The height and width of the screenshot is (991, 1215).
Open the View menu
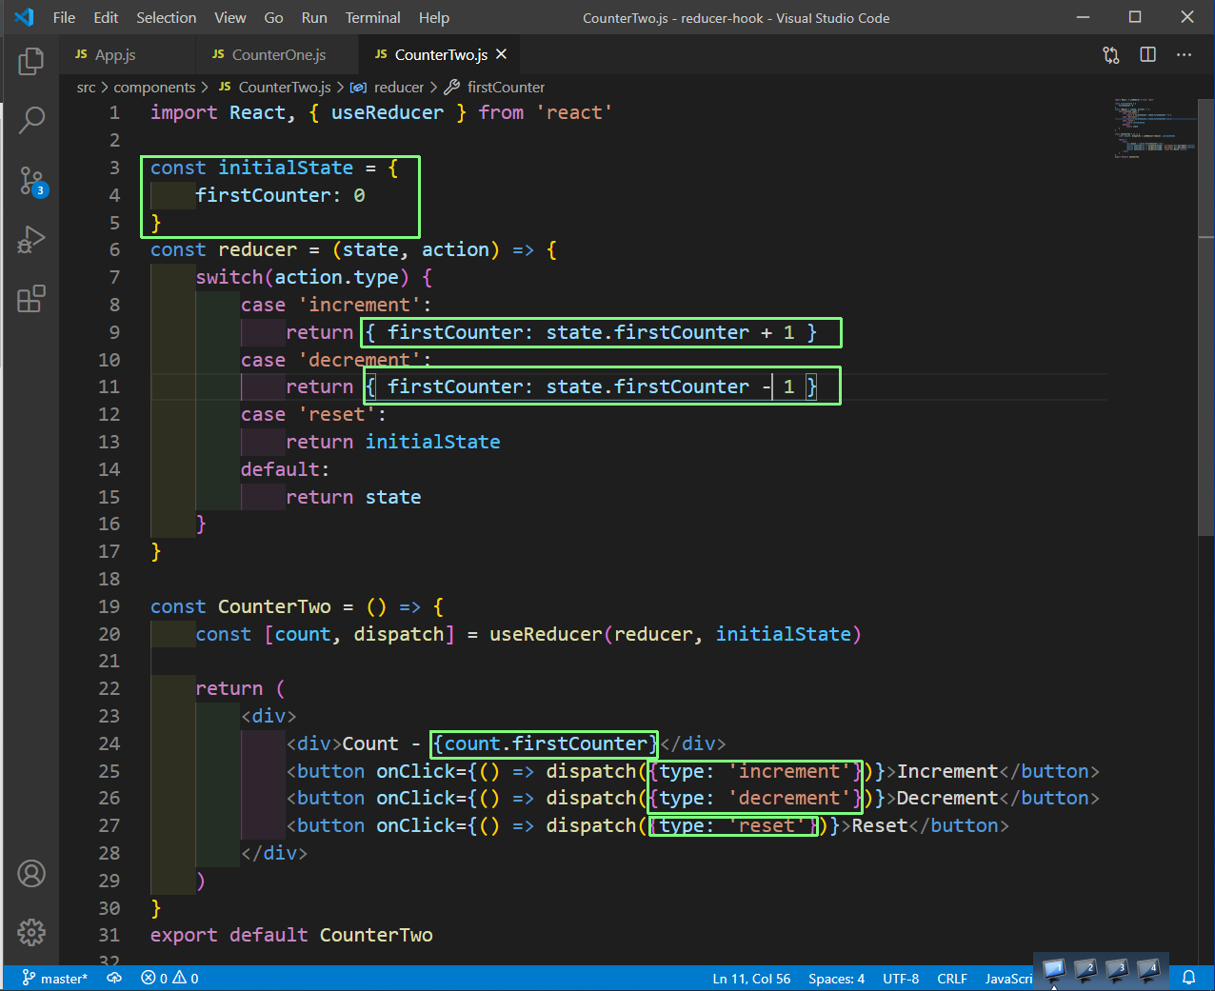point(230,17)
